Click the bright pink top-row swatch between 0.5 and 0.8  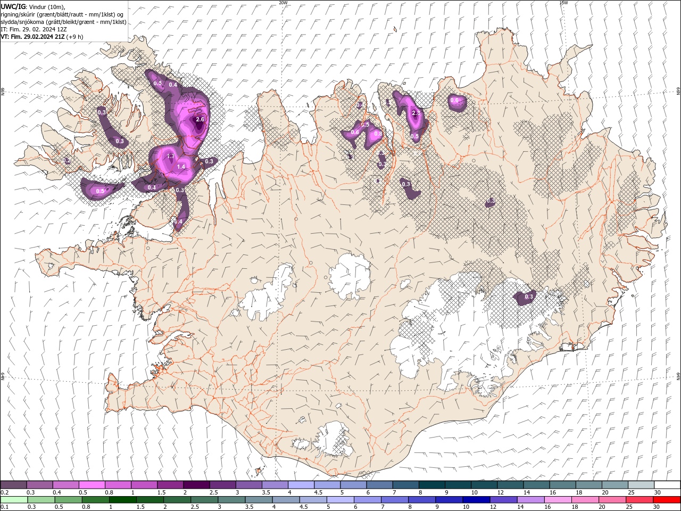click(x=92, y=485)
